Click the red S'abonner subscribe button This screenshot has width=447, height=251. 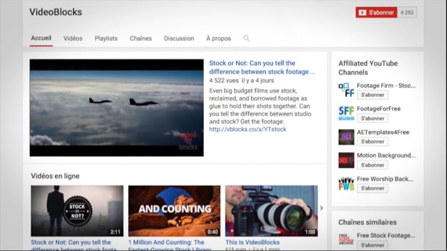tap(376, 13)
